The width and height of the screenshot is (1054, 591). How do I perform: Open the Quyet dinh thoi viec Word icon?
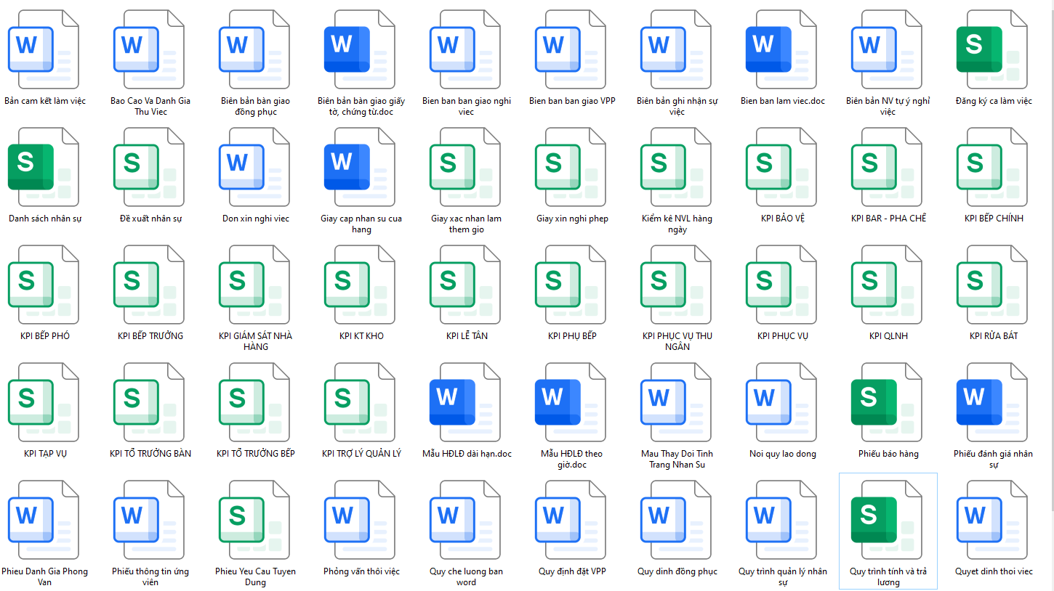tap(991, 520)
